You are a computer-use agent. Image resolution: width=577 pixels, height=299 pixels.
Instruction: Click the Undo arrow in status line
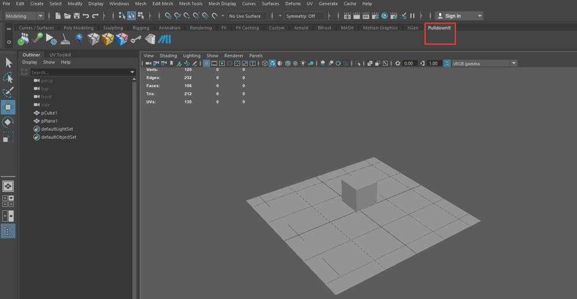tap(86, 16)
